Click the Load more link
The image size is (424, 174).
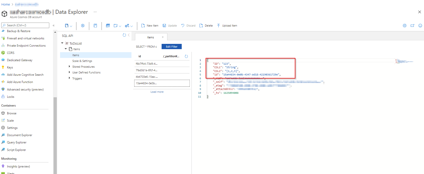coord(157,92)
